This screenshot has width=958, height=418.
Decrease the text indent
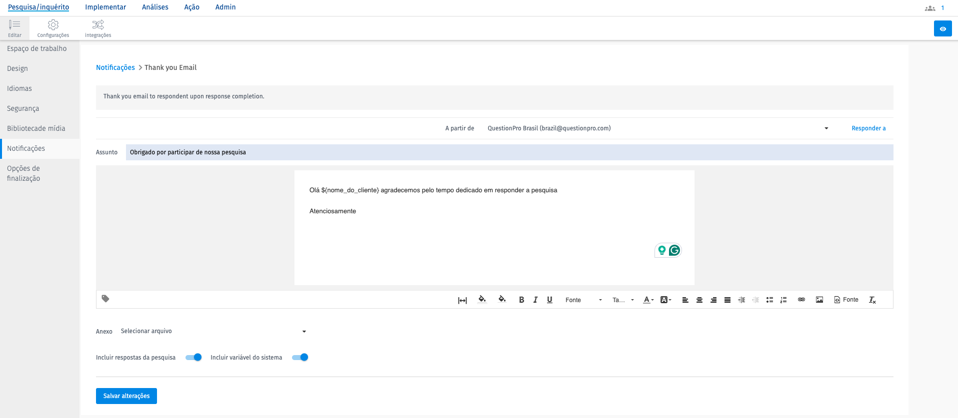tap(755, 300)
